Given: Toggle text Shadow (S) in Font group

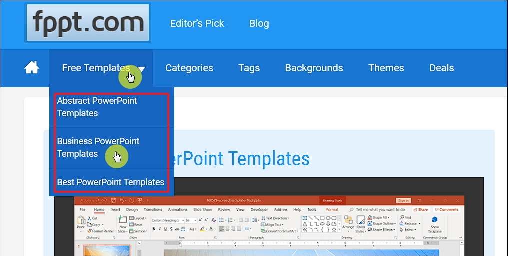Looking at the screenshot, I should pos(171,229).
